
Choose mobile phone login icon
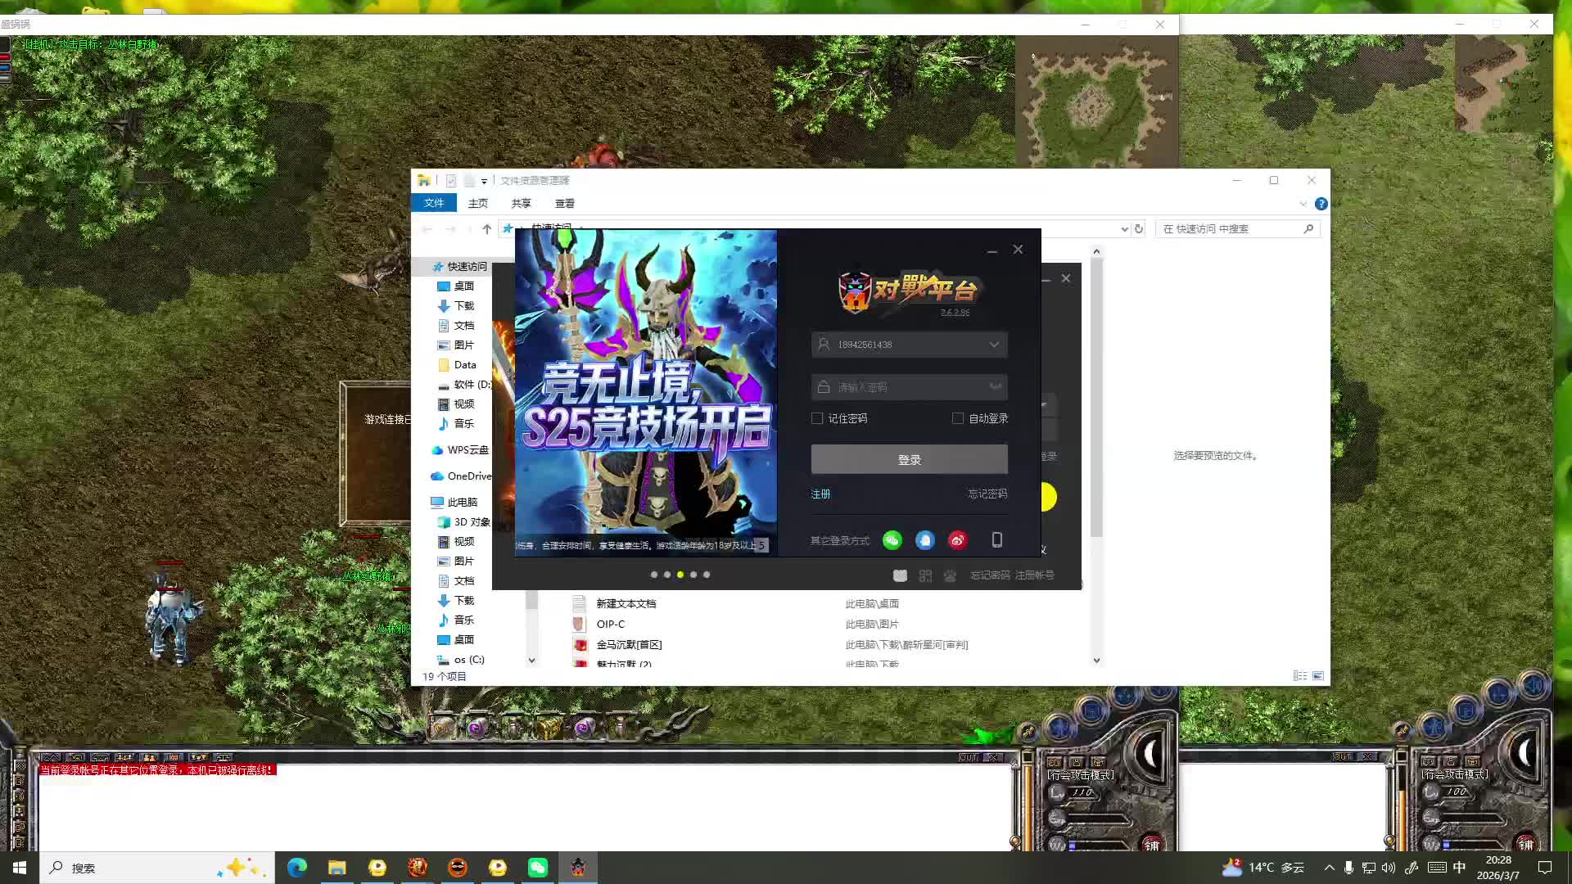pyautogui.click(x=996, y=540)
